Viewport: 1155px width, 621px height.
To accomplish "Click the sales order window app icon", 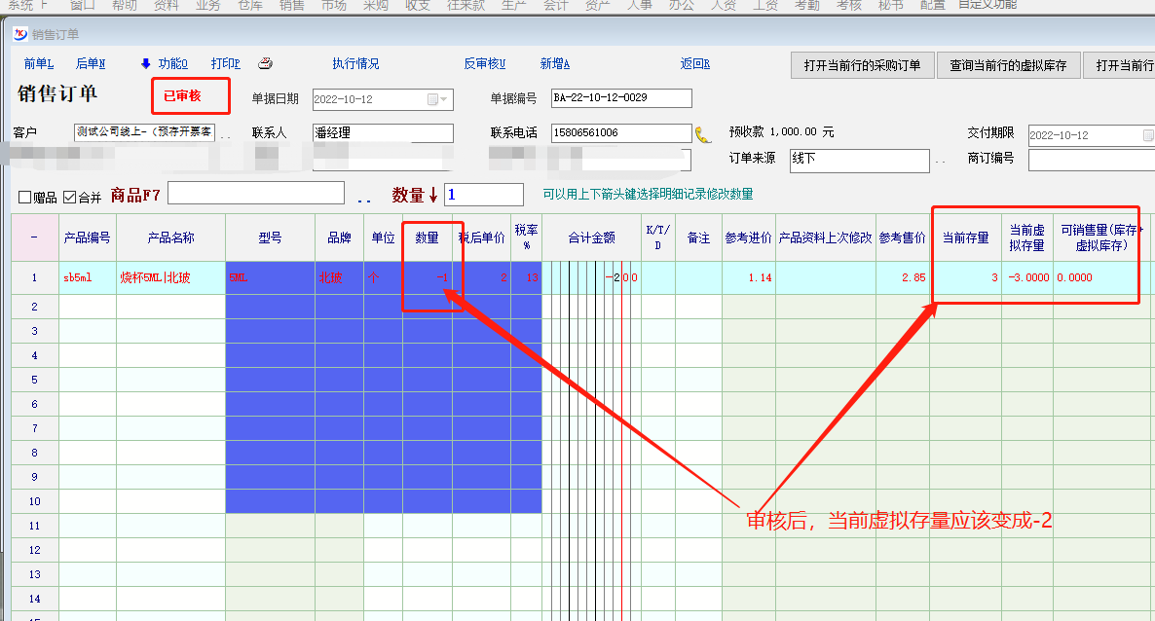I will [20, 35].
